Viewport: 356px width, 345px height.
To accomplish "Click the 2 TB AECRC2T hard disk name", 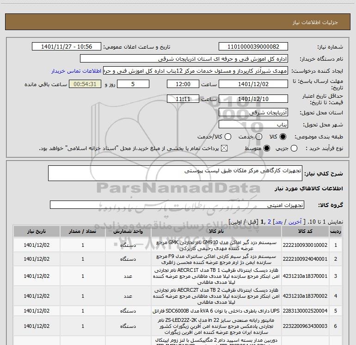I will [x=216, y=296].
